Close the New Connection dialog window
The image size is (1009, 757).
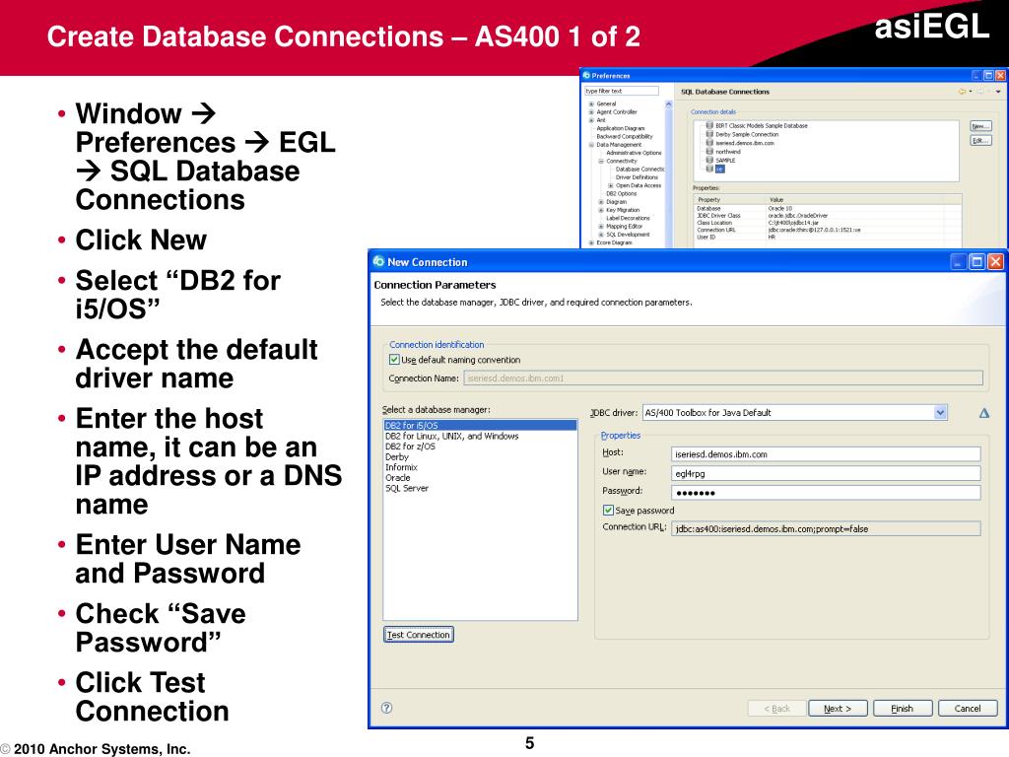click(x=995, y=261)
